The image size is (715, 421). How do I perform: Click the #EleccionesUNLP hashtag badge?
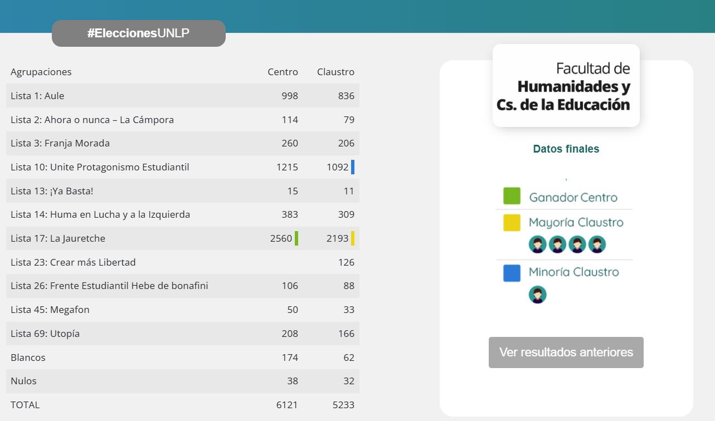[138, 33]
